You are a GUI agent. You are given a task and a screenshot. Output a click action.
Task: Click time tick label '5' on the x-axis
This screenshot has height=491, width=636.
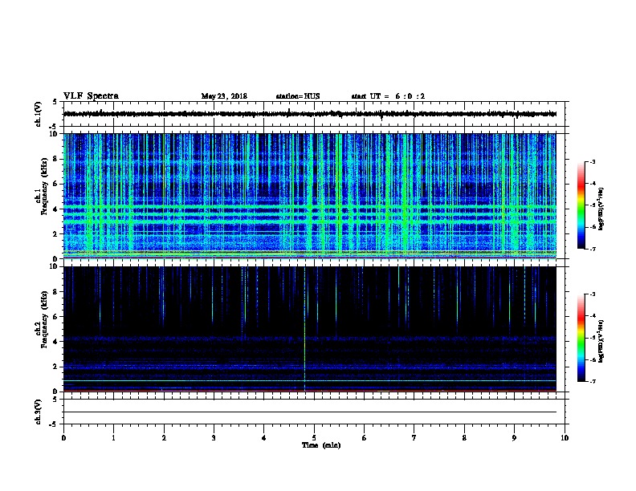click(314, 437)
